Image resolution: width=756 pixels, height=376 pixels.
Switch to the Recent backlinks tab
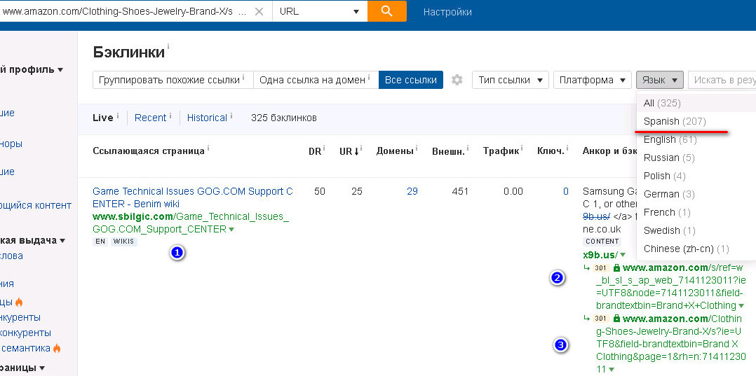click(150, 118)
